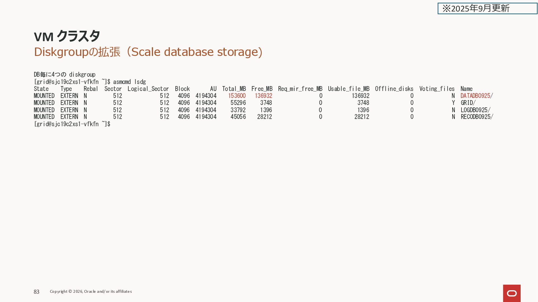Click the Req_mir_free_MB column header
This screenshot has height=302, width=538.
[x=300, y=89]
